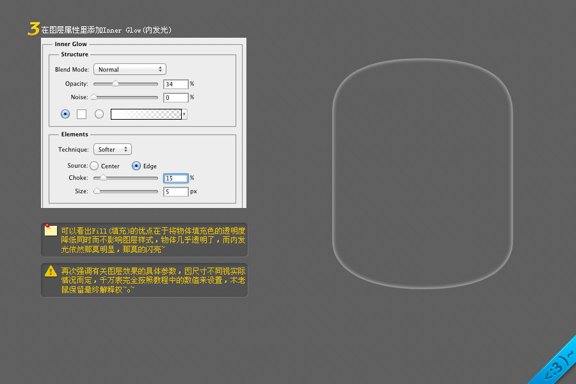576x384 pixels.
Task: Open the Blend Mode dropdown showing Normal
Action: click(130, 70)
